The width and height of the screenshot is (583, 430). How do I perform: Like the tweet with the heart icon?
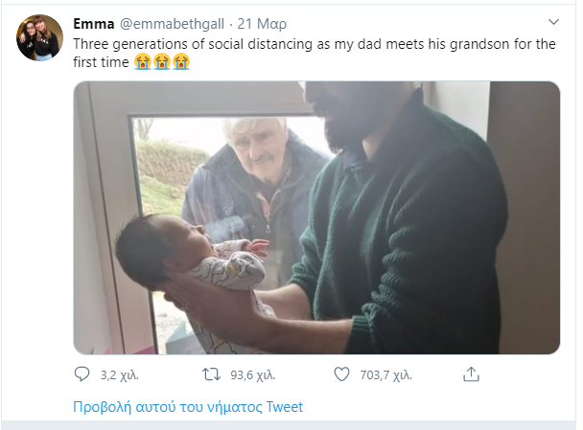coord(341,374)
